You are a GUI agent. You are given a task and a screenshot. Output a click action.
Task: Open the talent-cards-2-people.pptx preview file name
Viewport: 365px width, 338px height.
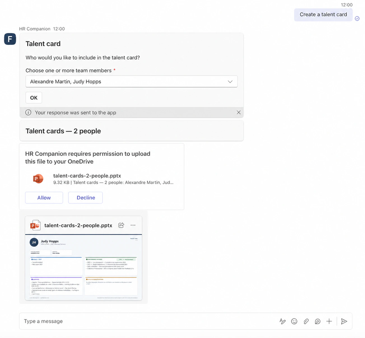[x=78, y=225]
